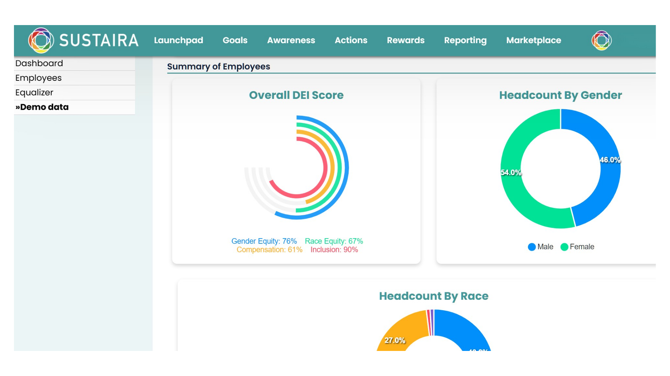The height and width of the screenshot is (376, 670).
Task: Select Demo data sidebar entry
Action: tap(42, 107)
